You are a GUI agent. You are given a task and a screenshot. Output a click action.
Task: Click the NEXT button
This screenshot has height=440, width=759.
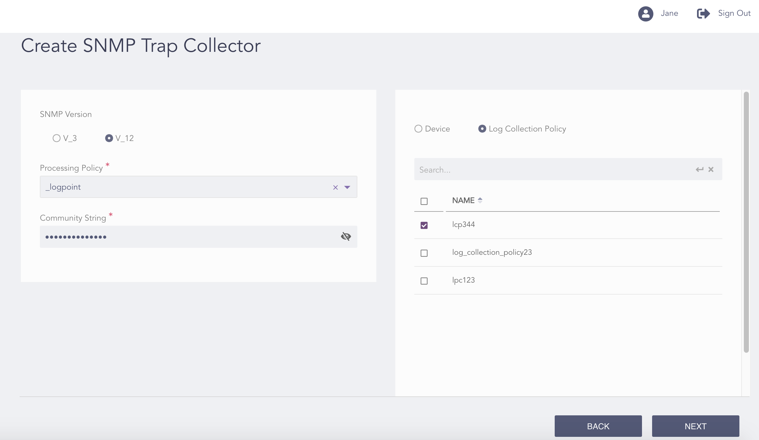pyautogui.click(x=695, y=426)
